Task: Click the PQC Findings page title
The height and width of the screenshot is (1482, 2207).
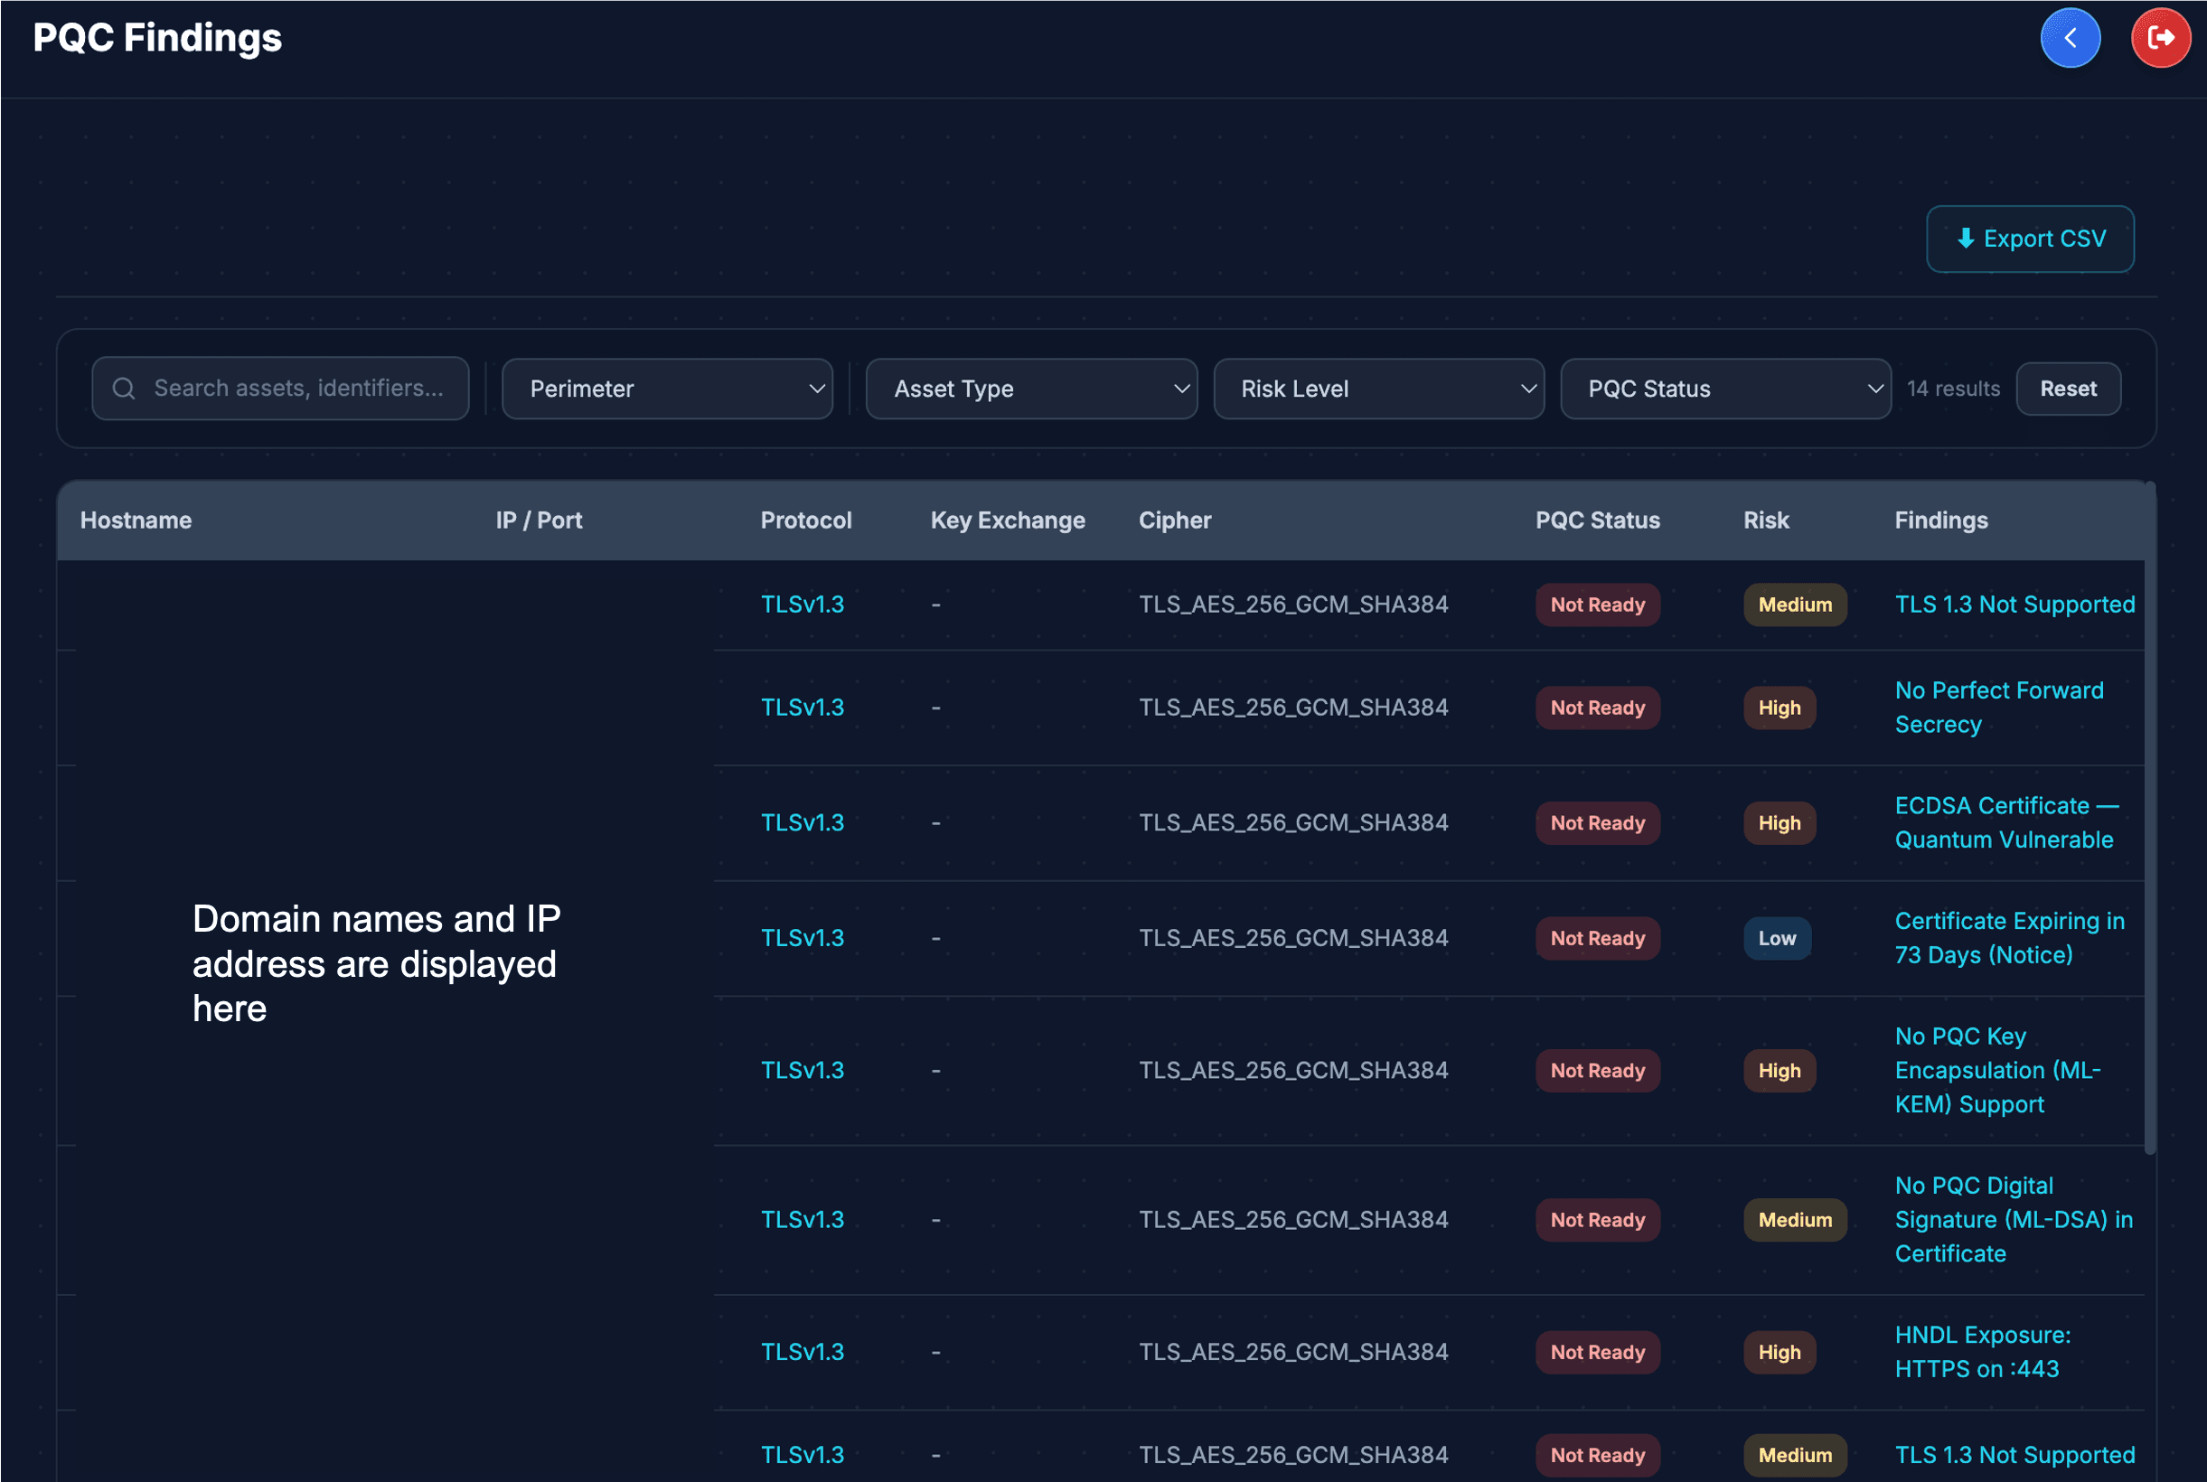Action: coord(157,38)
